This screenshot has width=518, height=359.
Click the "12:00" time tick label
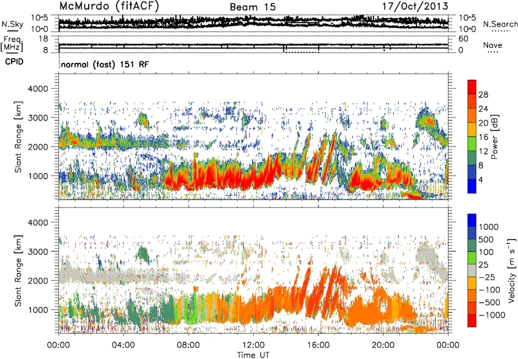coord(253,345)
